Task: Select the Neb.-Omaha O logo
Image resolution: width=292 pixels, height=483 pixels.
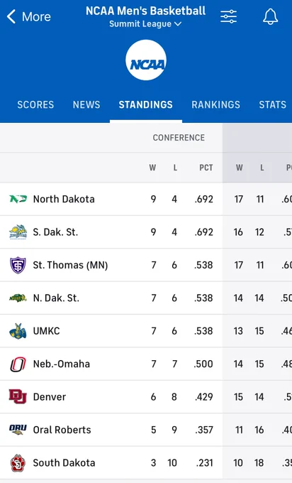Action: [18, 364]
